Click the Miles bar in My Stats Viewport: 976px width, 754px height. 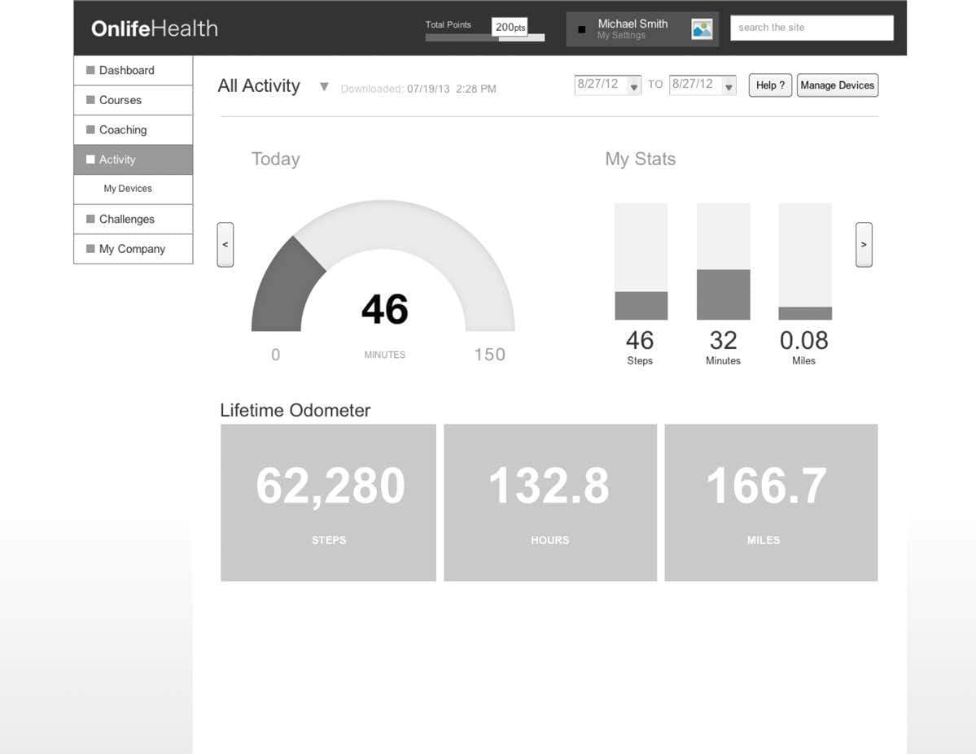point(805,261)
